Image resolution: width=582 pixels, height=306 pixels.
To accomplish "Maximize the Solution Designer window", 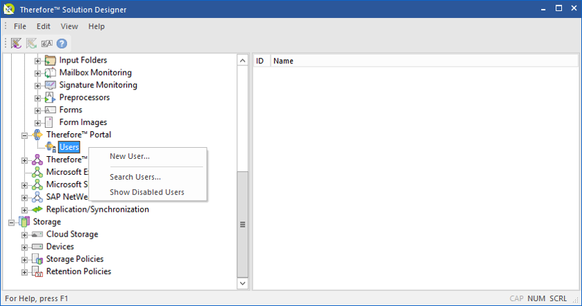I will [x=558, y=8].
